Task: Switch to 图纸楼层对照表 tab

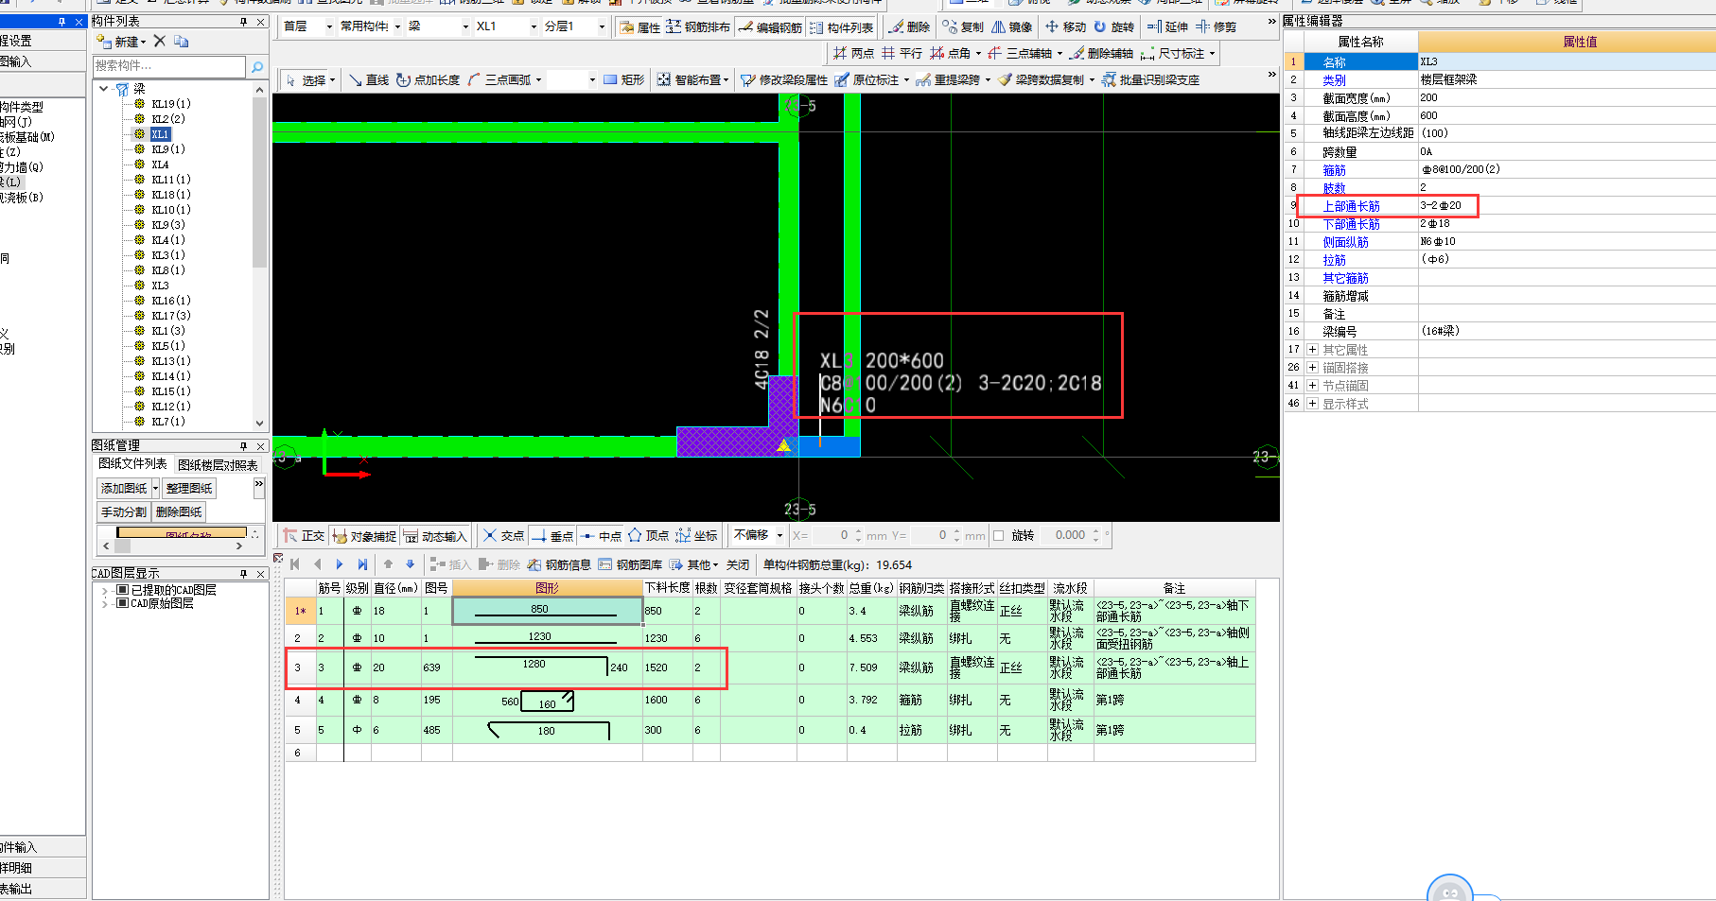Action: tap(218, 465)
